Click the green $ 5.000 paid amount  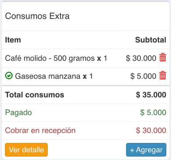[x=153, y=112]
